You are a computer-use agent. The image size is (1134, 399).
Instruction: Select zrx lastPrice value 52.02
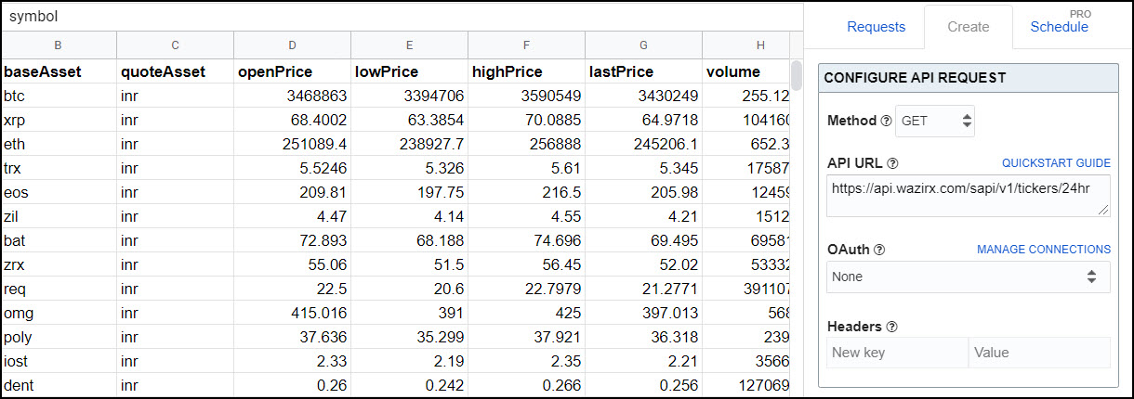[643, 264]
